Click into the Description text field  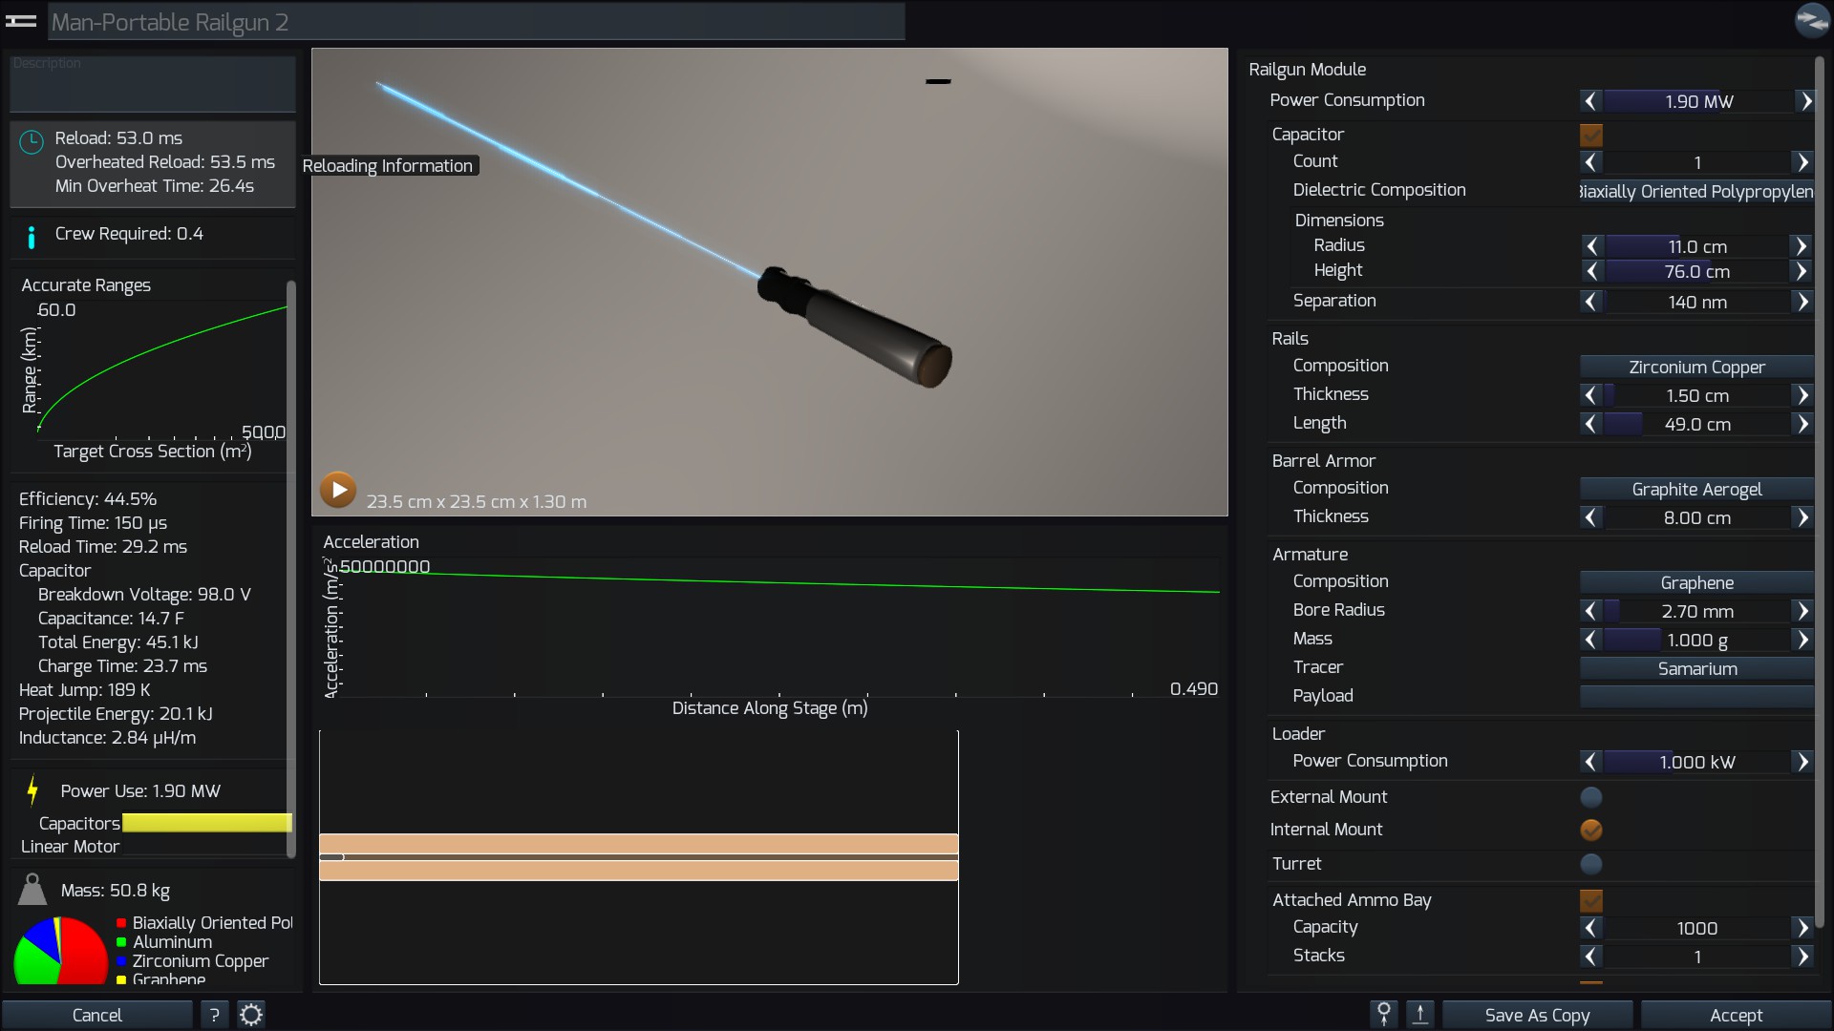pyautogui.click(x=153, y=84)
